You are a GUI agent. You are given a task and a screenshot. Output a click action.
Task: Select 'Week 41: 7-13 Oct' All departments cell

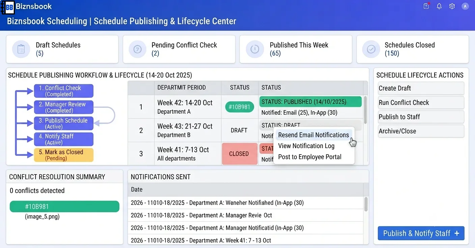[188, 154]
